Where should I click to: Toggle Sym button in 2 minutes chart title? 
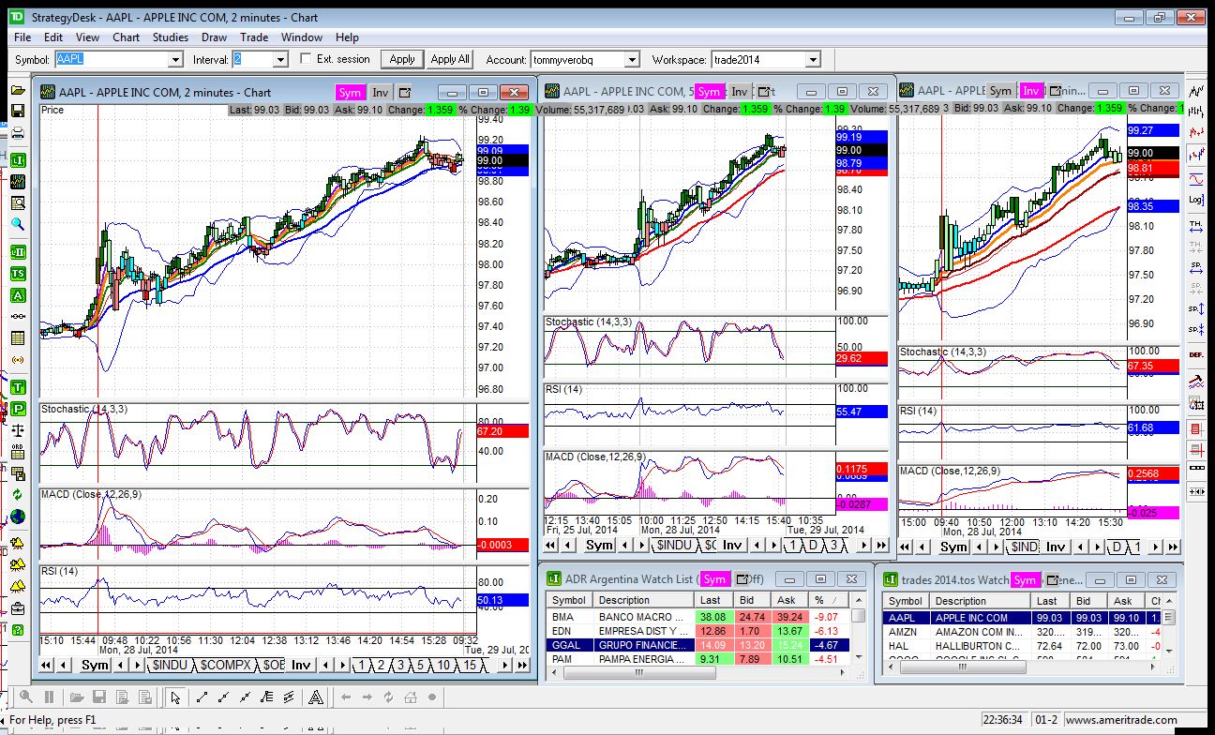click(350, 92)
